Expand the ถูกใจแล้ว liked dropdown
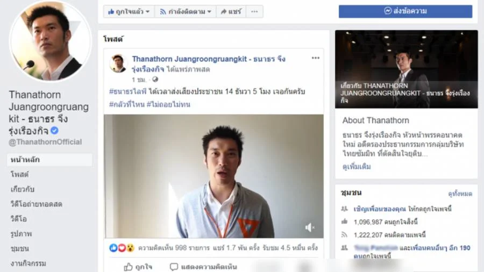Screen dimensions: 484x272 129,12
